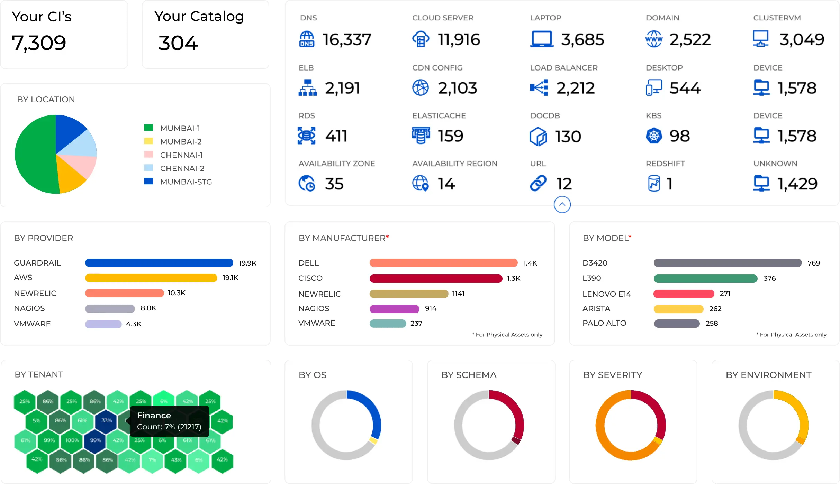Click the Load Balancer icon
This screenshot has width=840, height=484.
539,88
